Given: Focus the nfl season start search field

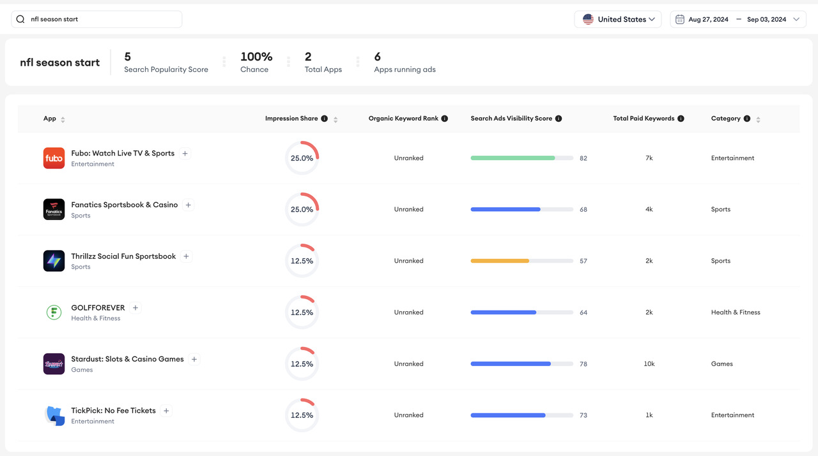Looking at the screenshot, I should 96,19.
